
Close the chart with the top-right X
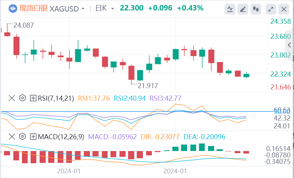pyautogui.click(x=284, y=8)
